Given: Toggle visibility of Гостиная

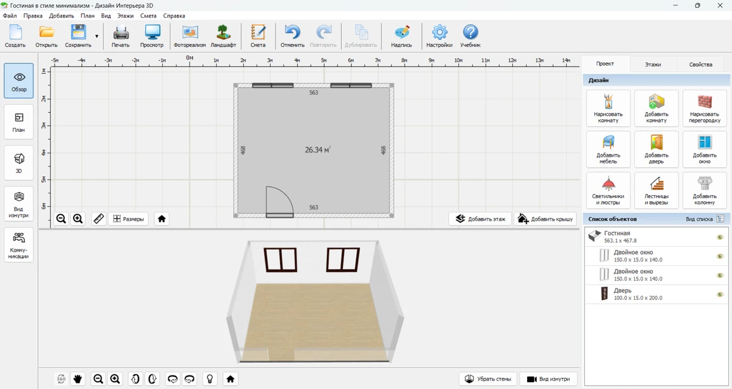Looking at the screenshot, I should coord(720,237).
